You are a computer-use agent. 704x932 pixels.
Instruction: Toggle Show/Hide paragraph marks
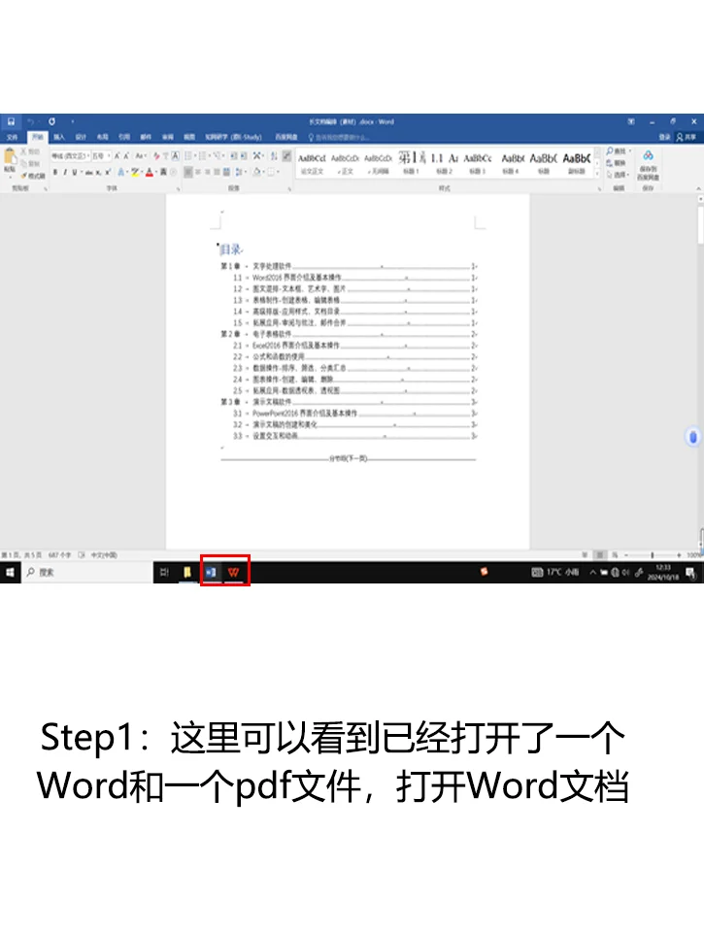coord(286,155)
